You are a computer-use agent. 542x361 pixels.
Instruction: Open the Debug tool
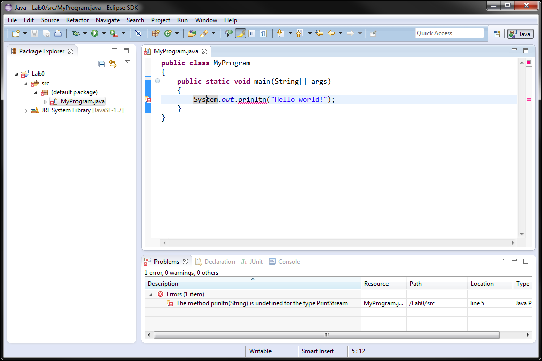click(76, 33)
